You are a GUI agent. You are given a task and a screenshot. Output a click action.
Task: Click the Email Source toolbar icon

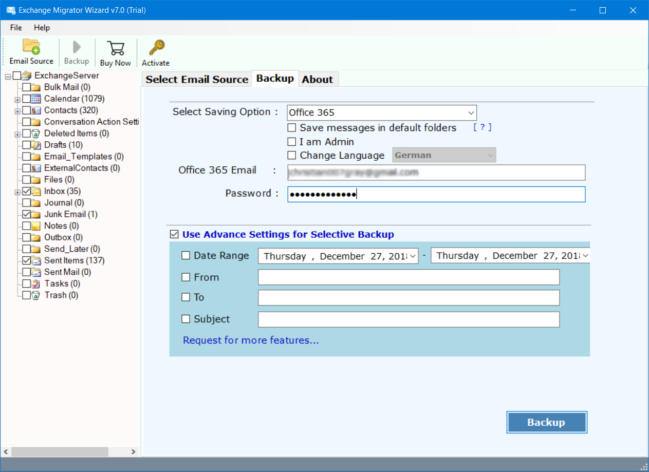tap(31, 47)
